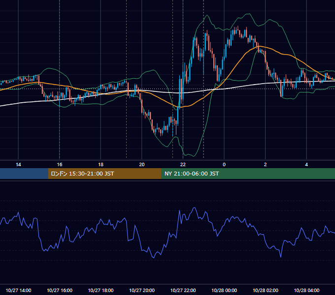Click the 0 hour label on the axis
The height and width of the screenshot is (295, 335).
(x=224, y=165)
